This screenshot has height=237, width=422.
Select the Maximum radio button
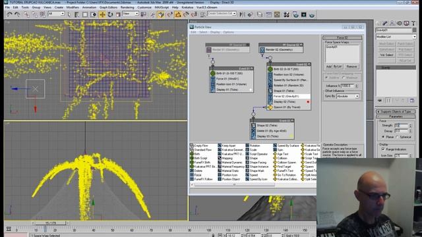344,78
